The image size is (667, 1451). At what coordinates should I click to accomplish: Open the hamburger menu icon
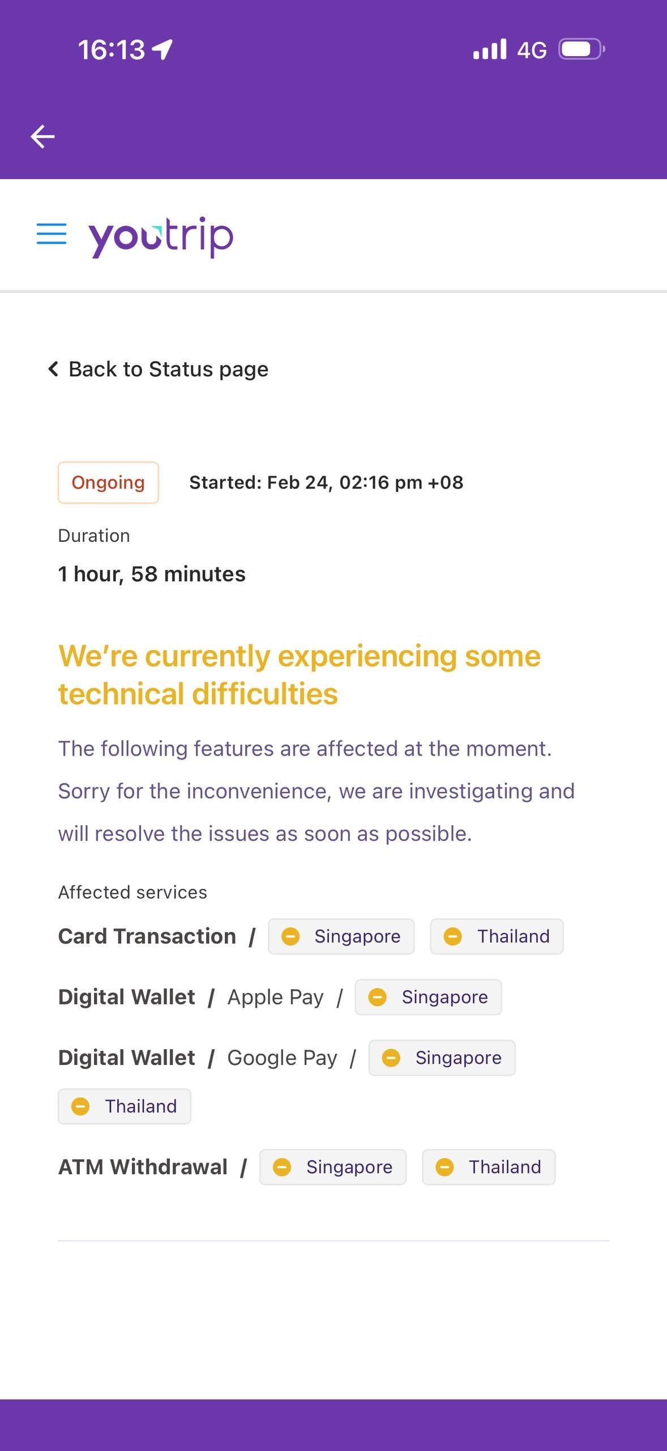tap(52, 234)
